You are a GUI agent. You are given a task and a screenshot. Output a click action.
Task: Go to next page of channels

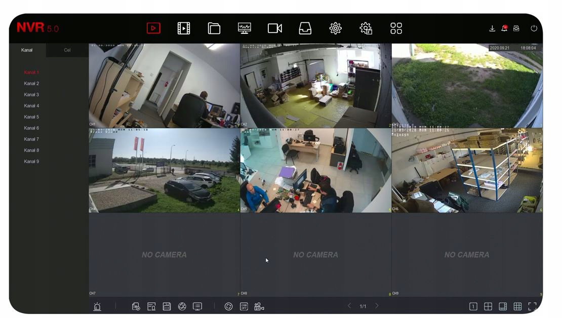point(377,306)
